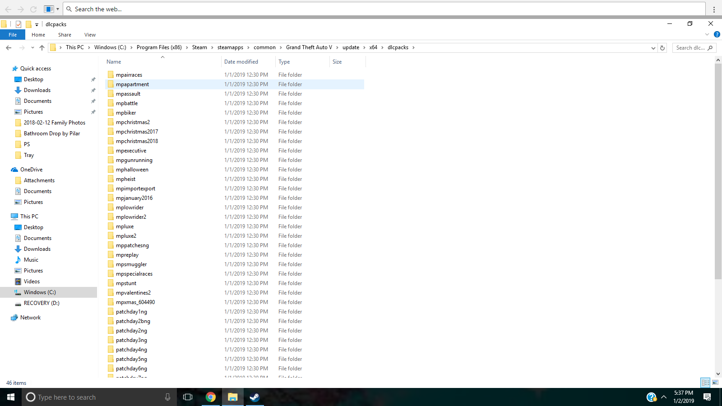Open the Windows Start menu
Screen dimensions: 722x406
[11, 397]
